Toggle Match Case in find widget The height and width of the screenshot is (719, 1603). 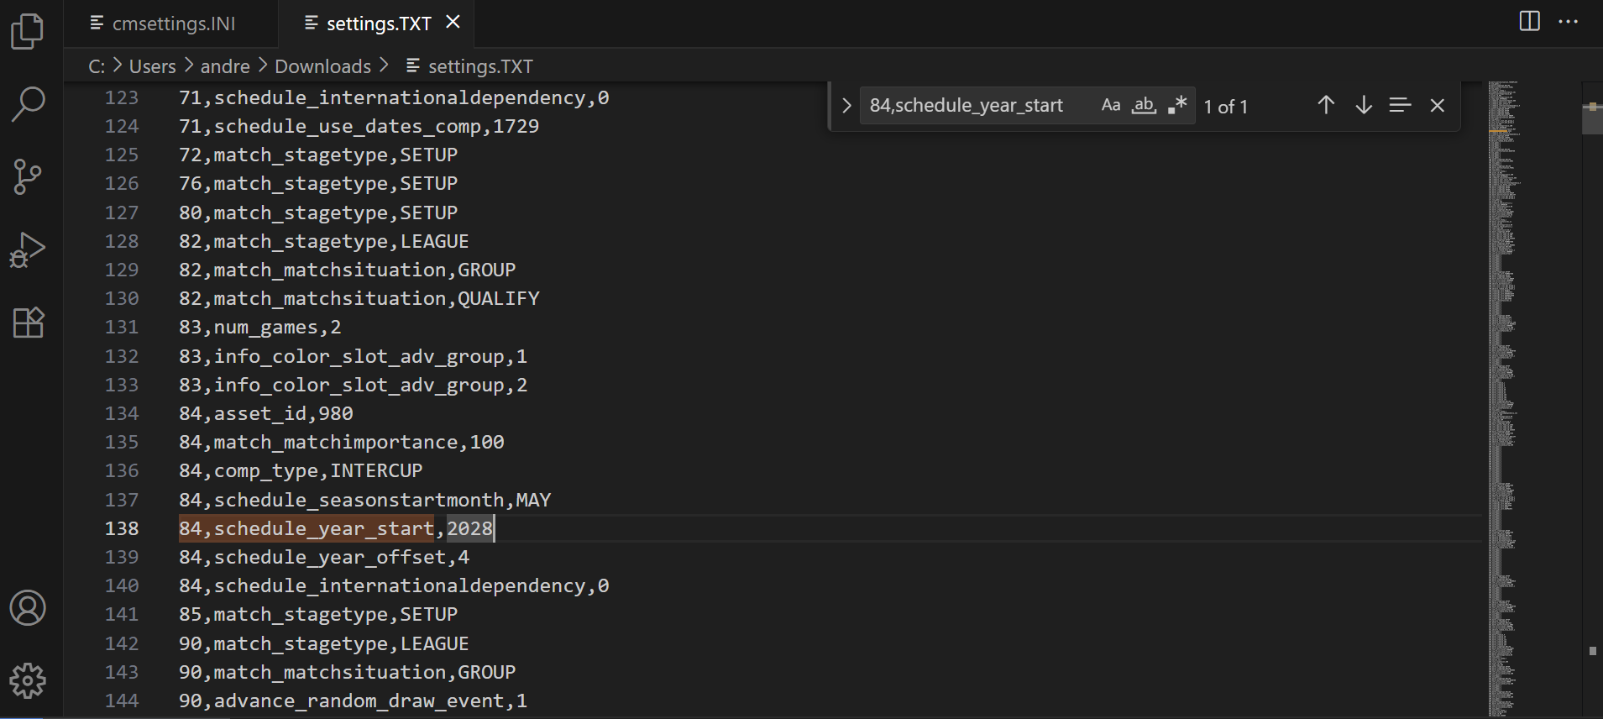tap(1110, 106)
